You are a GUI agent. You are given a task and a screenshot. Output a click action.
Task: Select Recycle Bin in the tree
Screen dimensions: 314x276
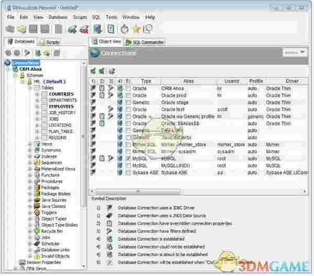click(x=52, y=231)
